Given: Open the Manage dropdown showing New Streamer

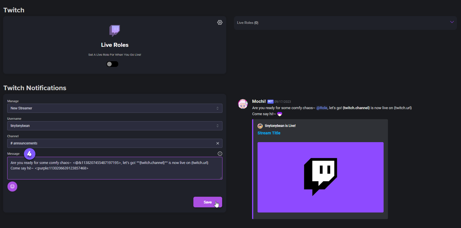Looking at the screenshot, I should 115,108.
